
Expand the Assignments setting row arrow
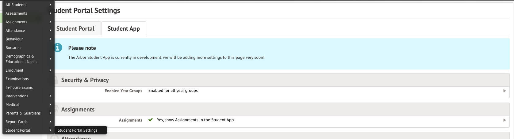click(504, 120)
